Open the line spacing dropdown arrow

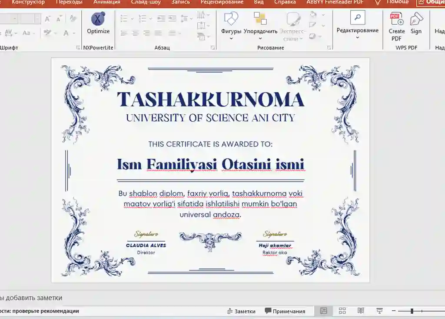tap(192, 19)
